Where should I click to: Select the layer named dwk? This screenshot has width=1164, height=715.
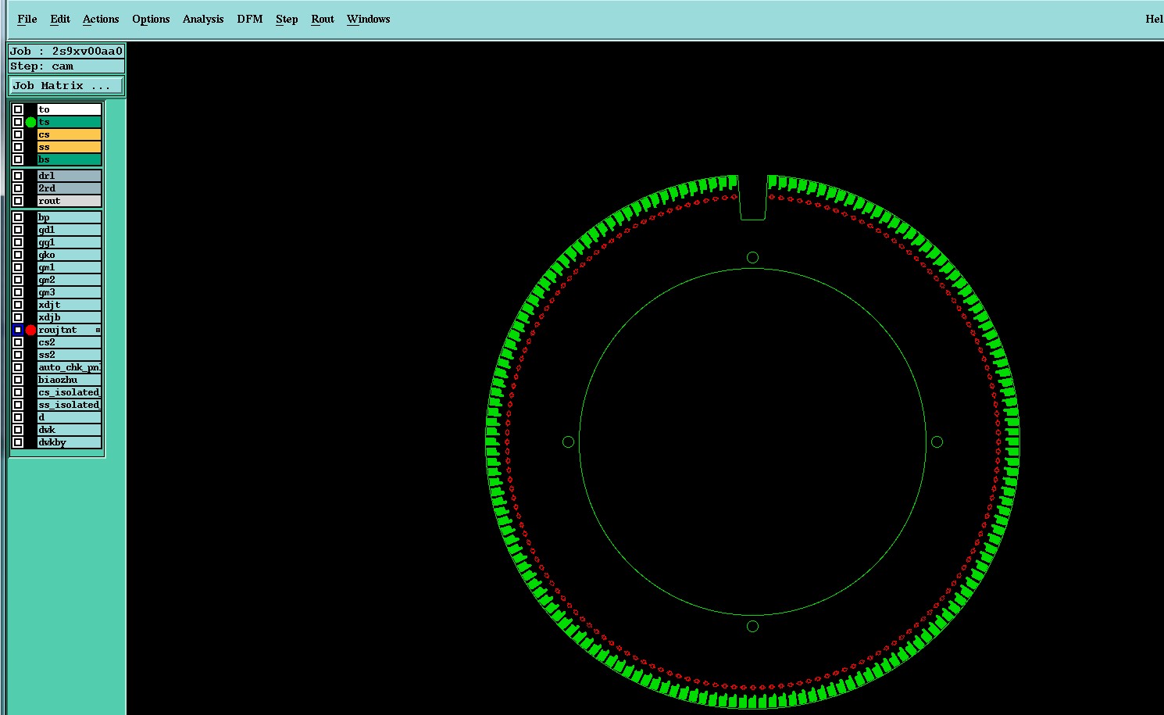click(x=70, y=430)
